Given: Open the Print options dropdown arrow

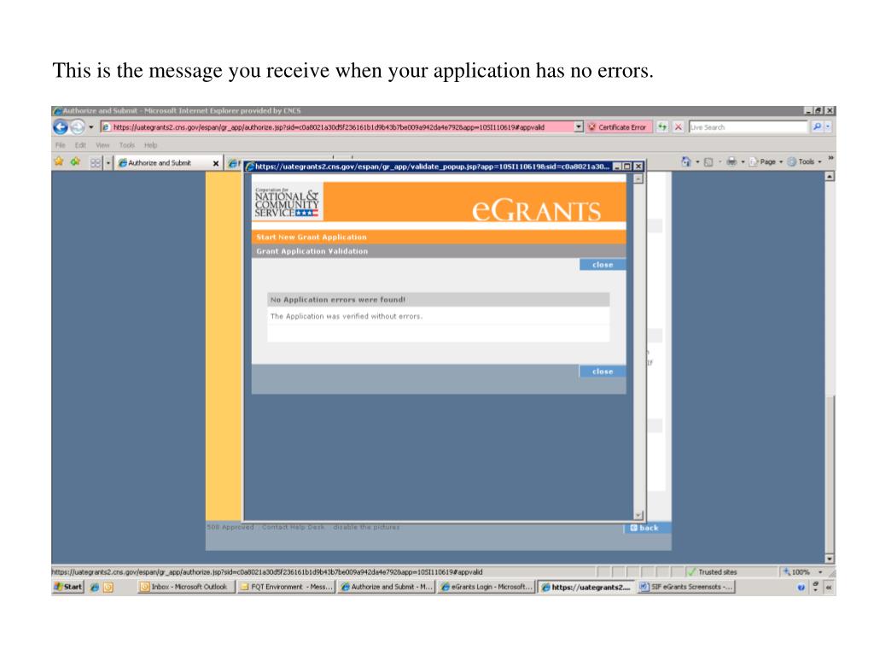Looking at the screenshot, I should (743, 161).
